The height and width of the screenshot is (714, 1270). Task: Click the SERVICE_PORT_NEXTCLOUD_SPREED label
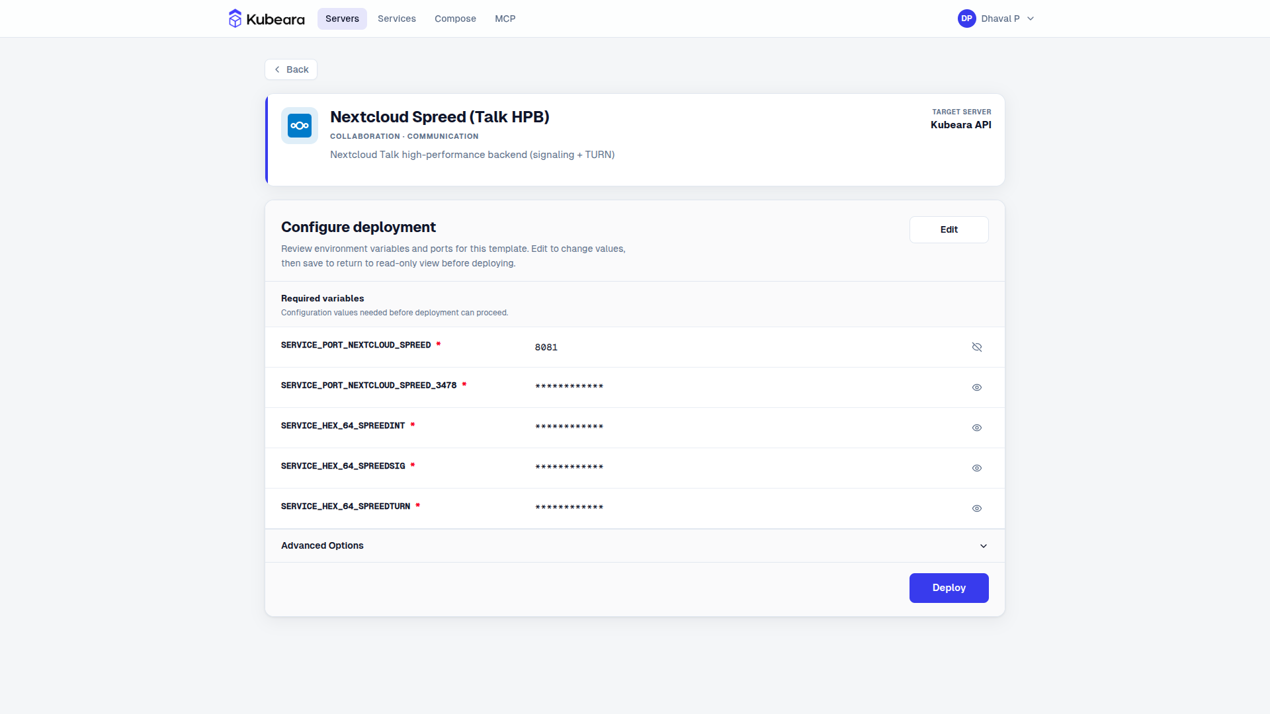(356, 345)
